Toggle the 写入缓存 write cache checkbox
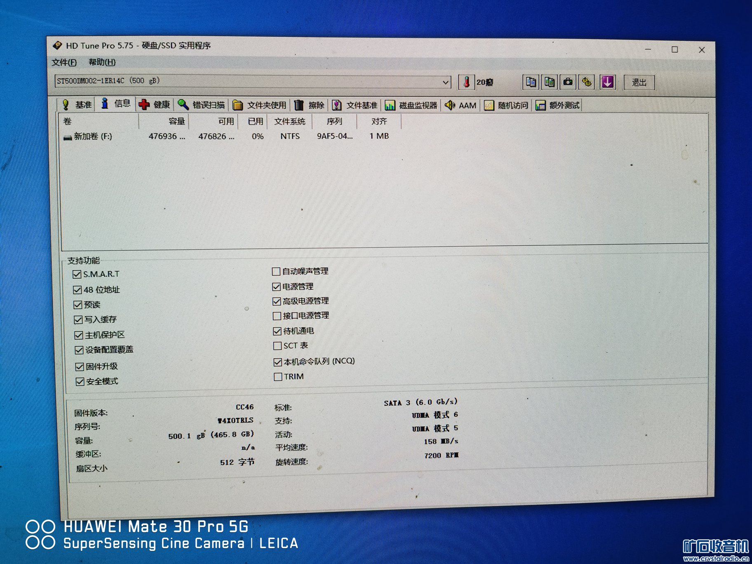This screenshot has width=752, height=564. [78, 320]
